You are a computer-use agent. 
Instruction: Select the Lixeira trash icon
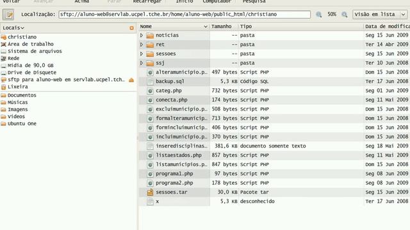[3, 87]
